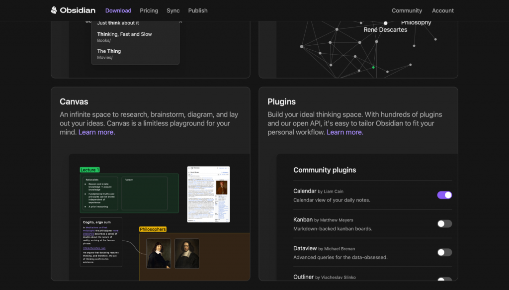Click the green node in graph

pyautogui.click(x=373, y=67)
